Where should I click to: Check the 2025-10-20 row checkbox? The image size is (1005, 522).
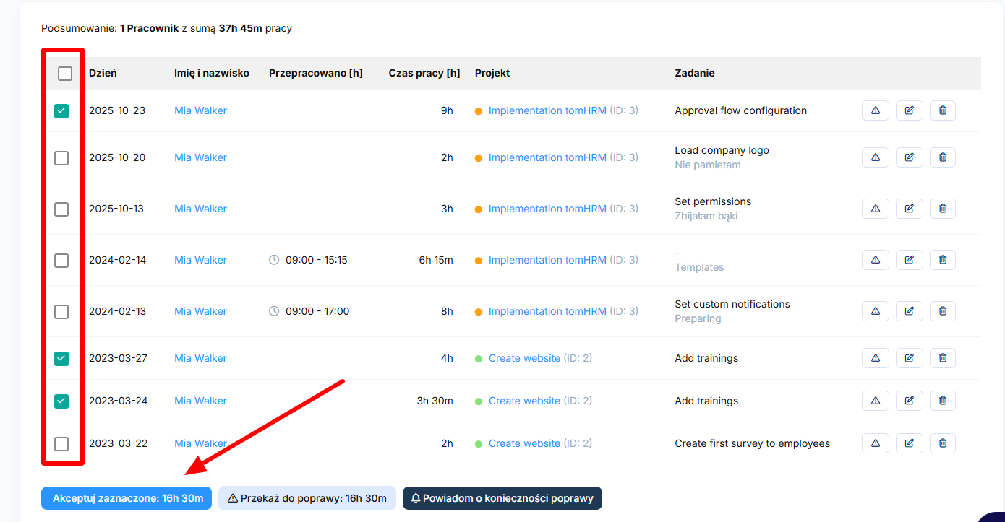click(x=62, y=158)
